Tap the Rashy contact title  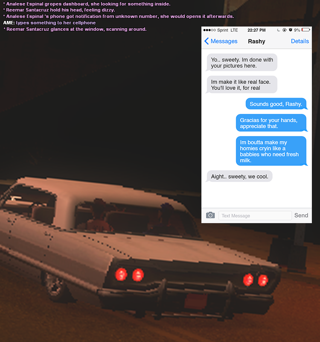(x=256, y=41)
